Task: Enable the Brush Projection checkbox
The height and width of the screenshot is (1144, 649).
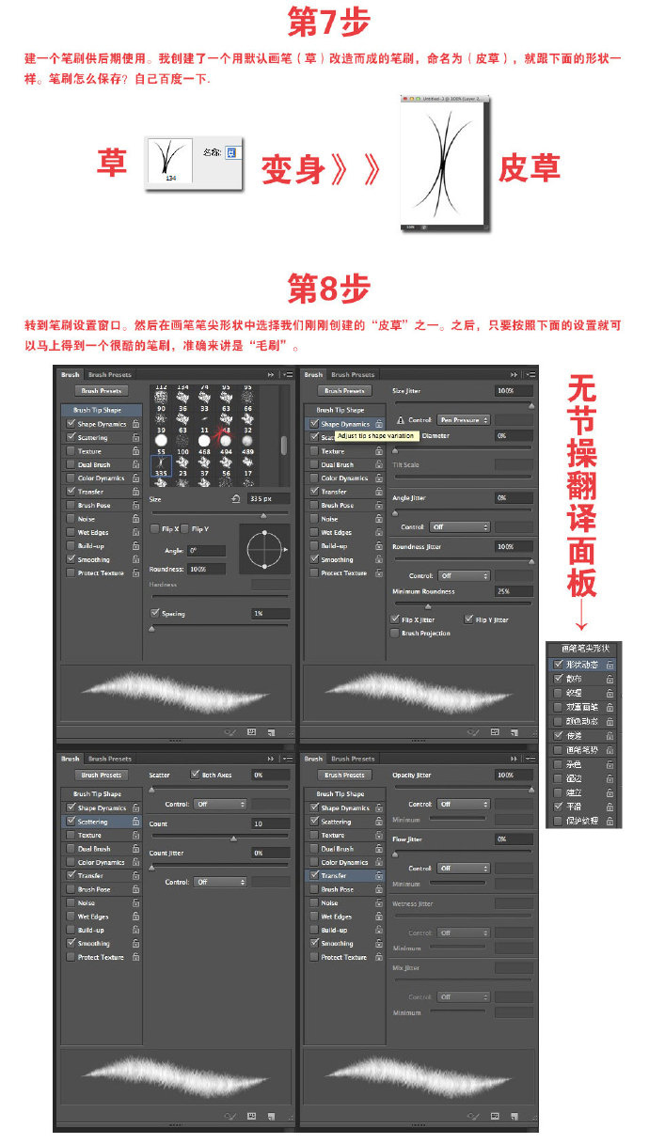Action: coord(395,634)
